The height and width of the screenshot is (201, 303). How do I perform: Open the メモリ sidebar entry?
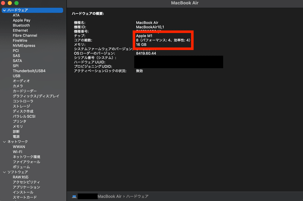click(x=18, y=126)
